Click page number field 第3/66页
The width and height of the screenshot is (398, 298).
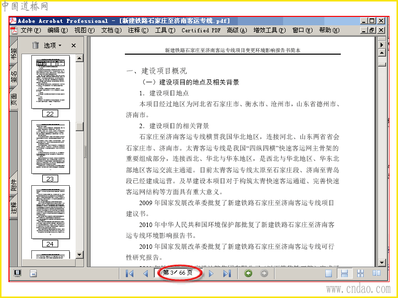pyautogui.click(x=178, y=273)
